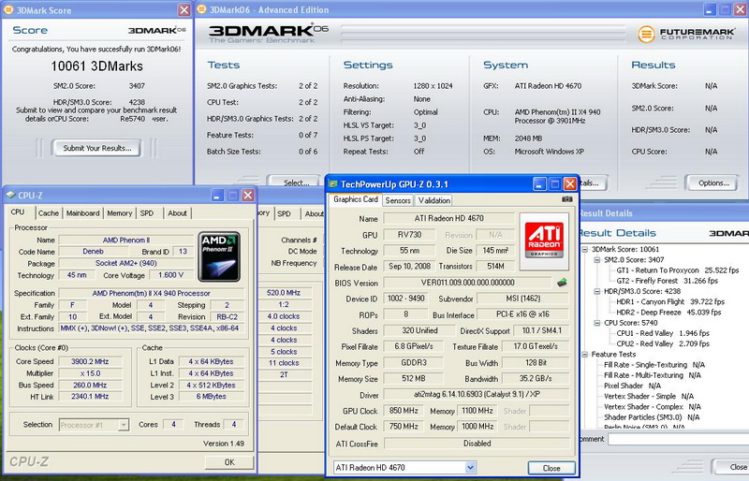Open the Processor #1 selection dropdown
The width and height of the screenshot is (749, 481).
(x=124, y=425)
